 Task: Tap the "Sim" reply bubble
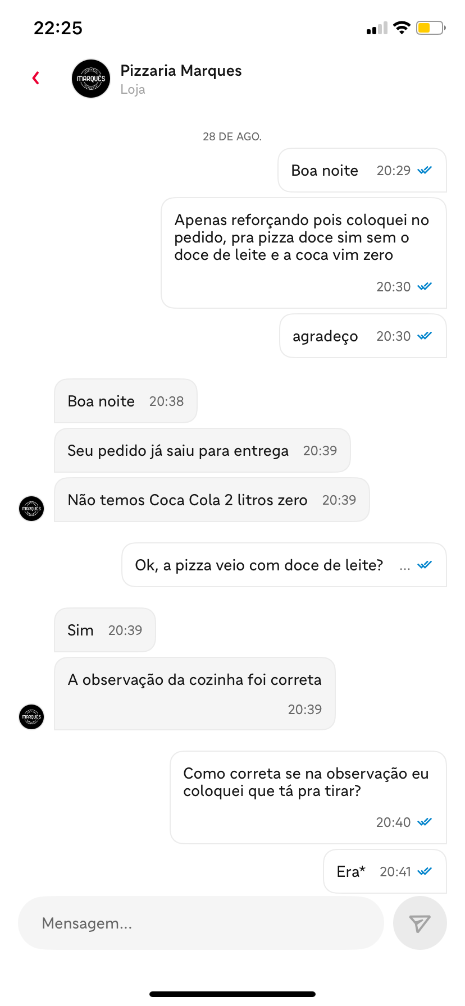pyautogui.click(x=104, y=630)
